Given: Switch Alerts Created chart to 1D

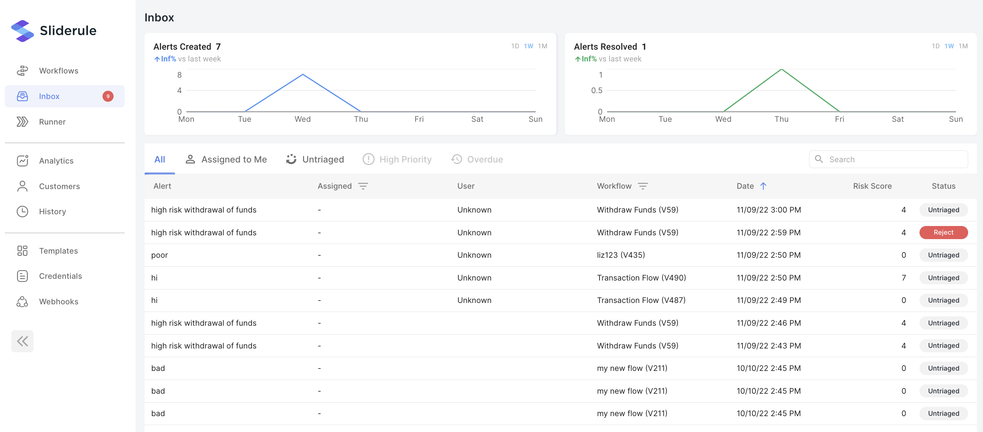Looking at the screenshot, I should pyautogui.click(x=515, y=46).
